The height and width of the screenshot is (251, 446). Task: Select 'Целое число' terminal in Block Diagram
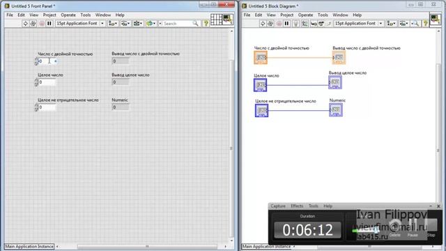pos(260,85)
